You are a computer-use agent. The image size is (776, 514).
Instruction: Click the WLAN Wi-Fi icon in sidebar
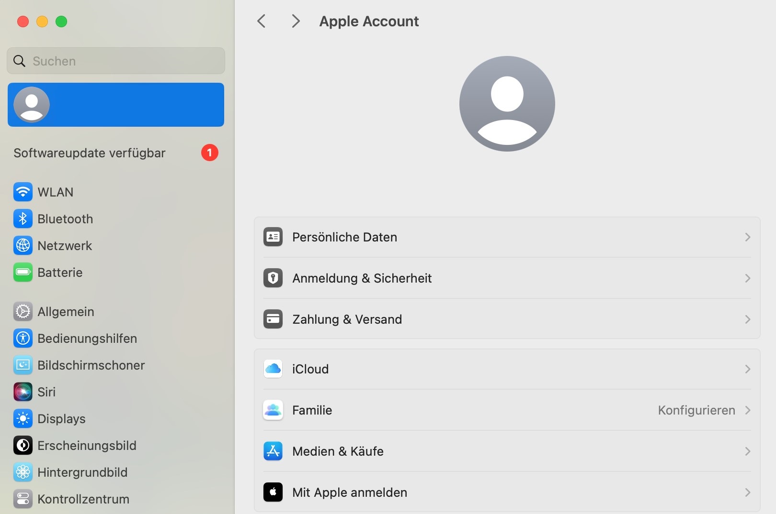point(23,192)
